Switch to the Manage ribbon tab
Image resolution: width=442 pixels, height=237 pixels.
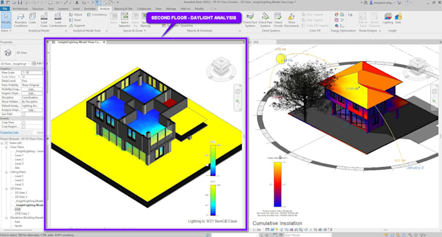coord(171,8)
